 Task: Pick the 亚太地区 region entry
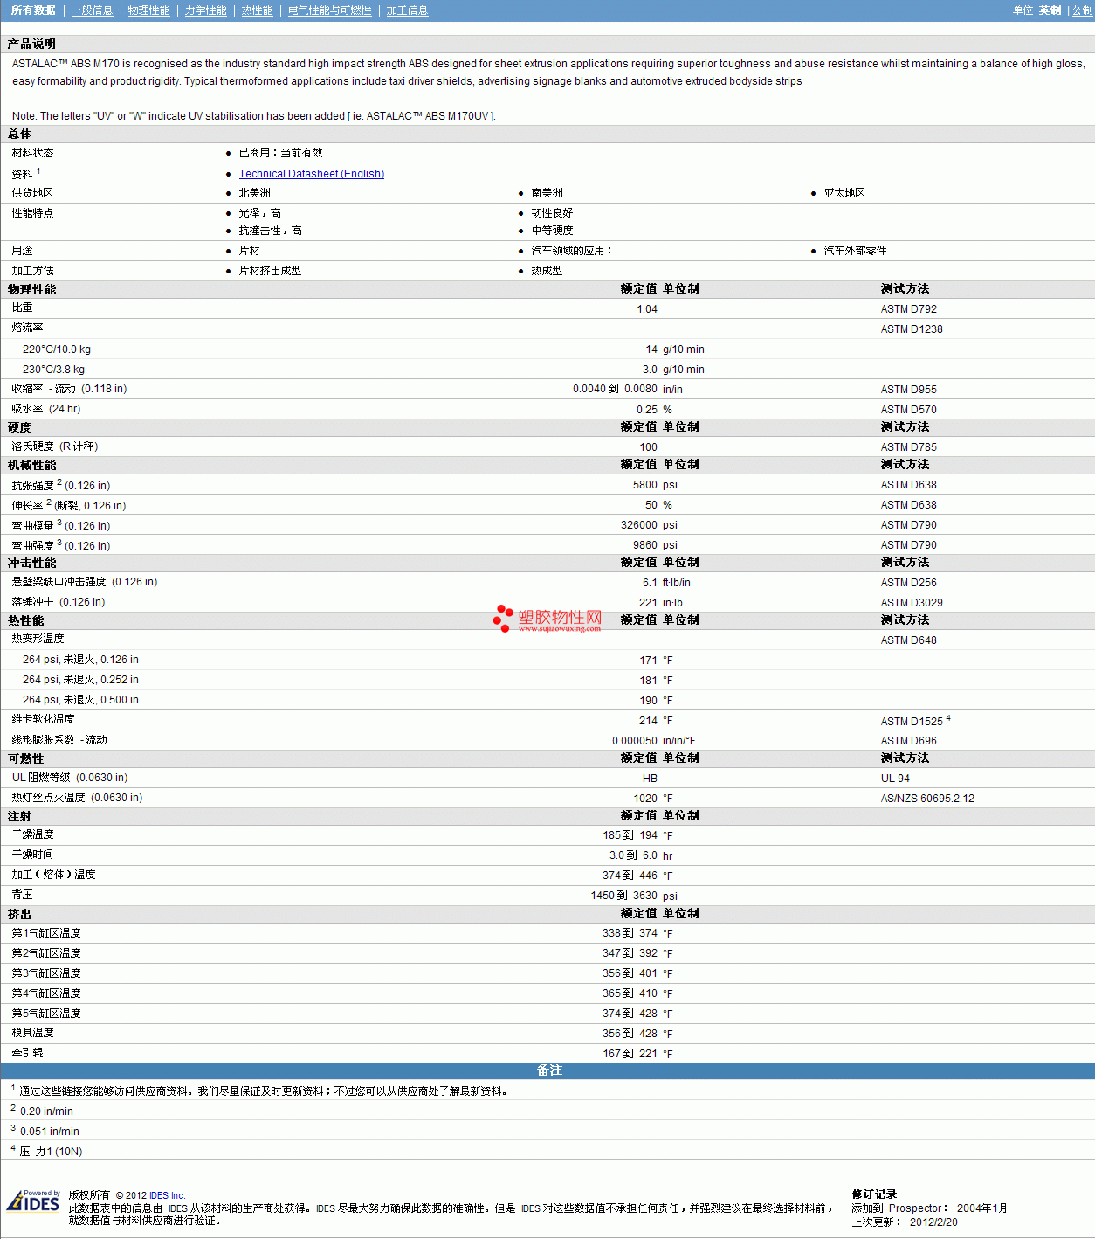pyautogui.click(x=844, y=193)
